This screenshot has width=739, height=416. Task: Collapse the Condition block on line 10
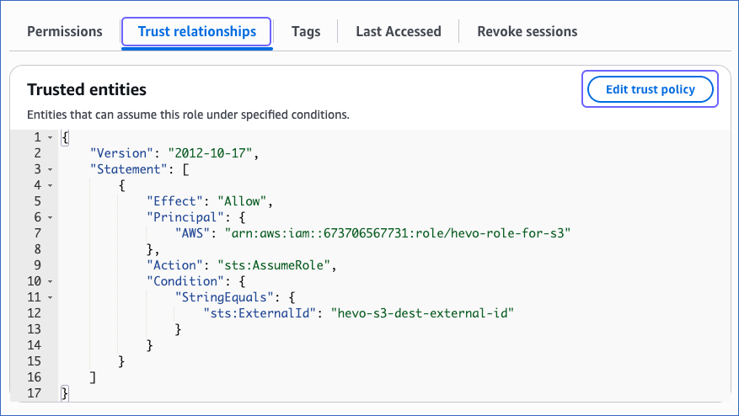pos(51,281)
